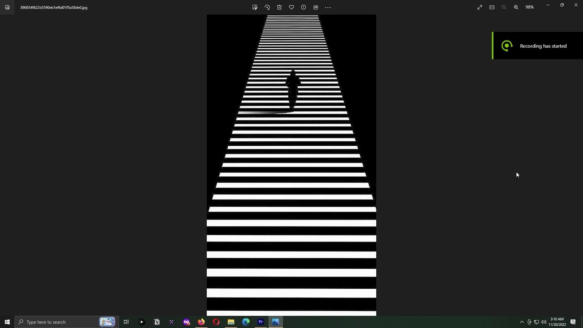Open File Explorer from the taskbar
The width and height of the screenshot is (583, 328).
point(231,322)
